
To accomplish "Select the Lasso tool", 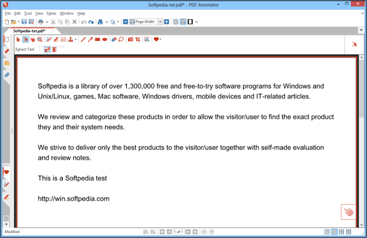I will coord(121,39).
